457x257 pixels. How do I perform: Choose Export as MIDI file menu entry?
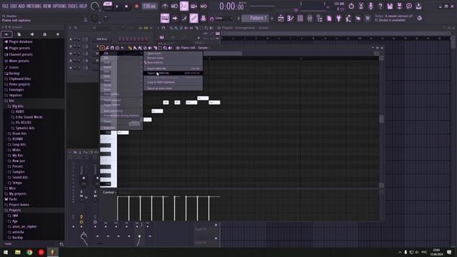(x=173, y=73)
